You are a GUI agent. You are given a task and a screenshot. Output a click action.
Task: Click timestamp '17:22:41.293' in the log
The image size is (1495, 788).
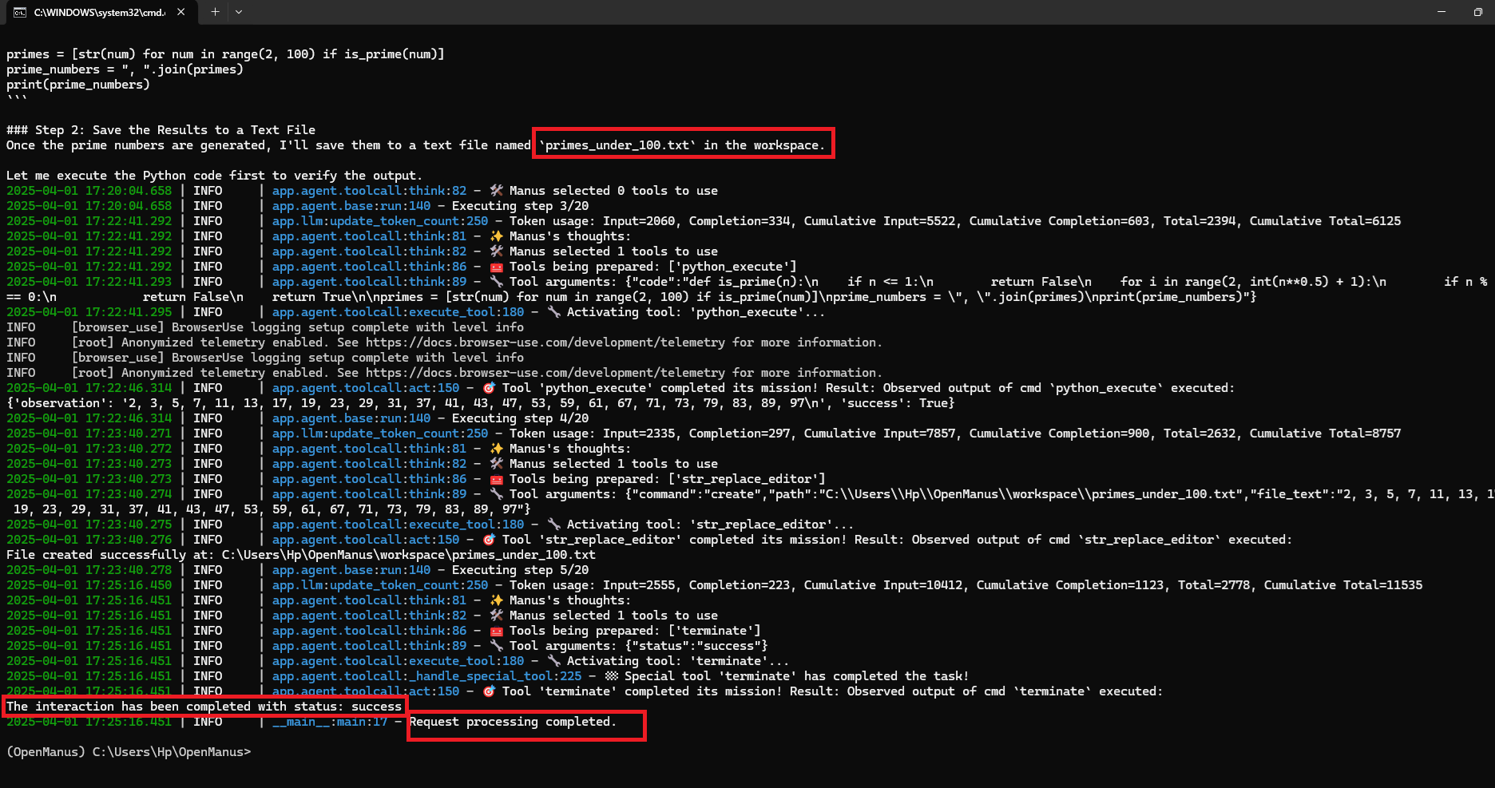click(x=128, y=282)
